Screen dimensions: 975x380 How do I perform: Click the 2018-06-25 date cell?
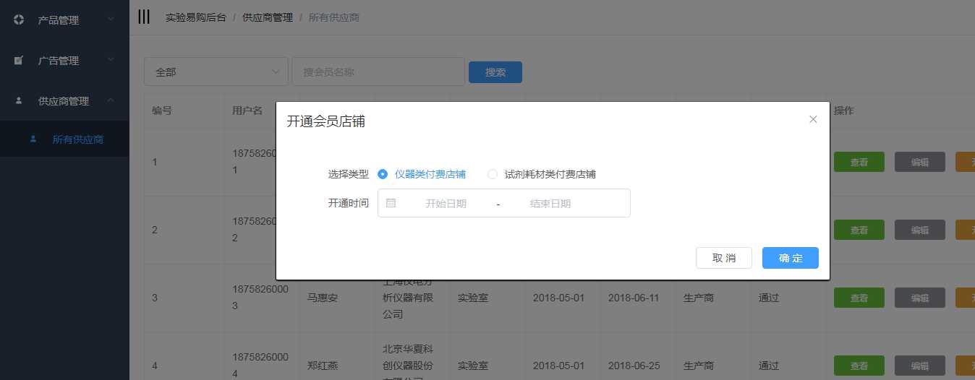[634, 366]
